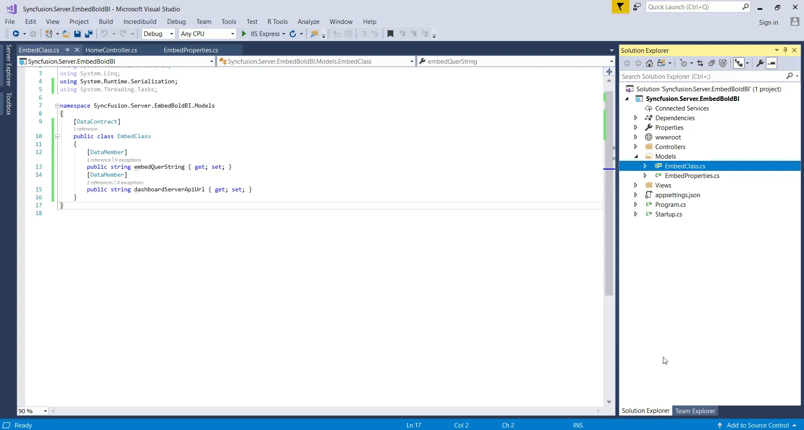
Task: Click the Save All toolbar icon
Action: tap(88, 34)
